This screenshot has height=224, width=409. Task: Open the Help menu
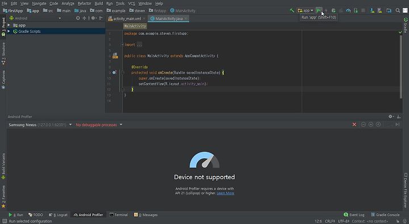(159, 3)
